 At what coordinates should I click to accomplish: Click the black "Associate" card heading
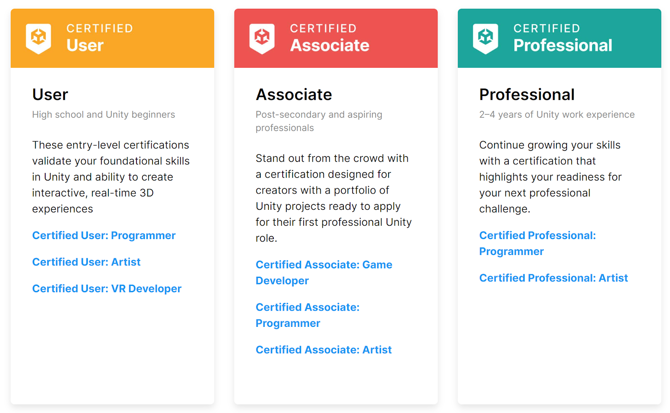click(x=294, y=94)
